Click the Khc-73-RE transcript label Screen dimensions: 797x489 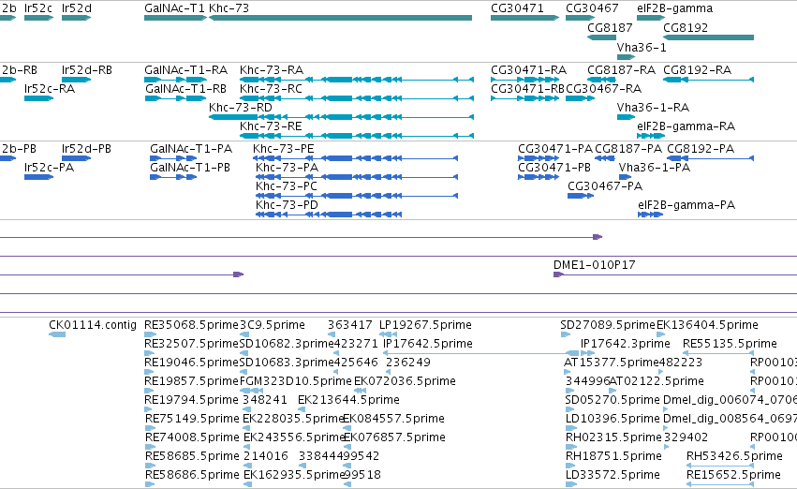pyautogui.click(x=271, y=126)
